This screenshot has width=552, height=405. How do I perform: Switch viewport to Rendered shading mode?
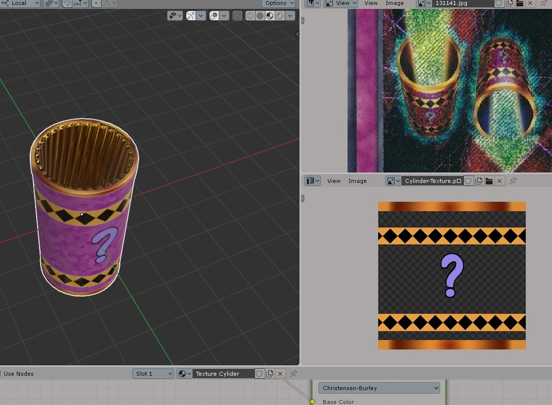pos(280,15)
